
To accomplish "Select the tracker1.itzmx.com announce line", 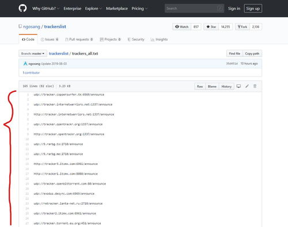I will pos(66,174).
